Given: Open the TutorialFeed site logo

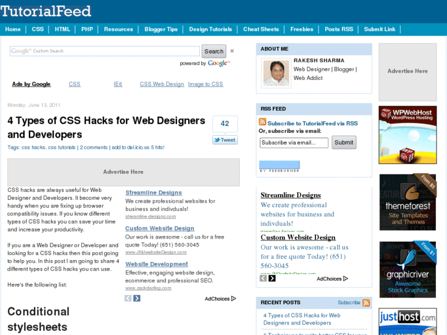Looking at the screenshot, I should coord(45,12).
